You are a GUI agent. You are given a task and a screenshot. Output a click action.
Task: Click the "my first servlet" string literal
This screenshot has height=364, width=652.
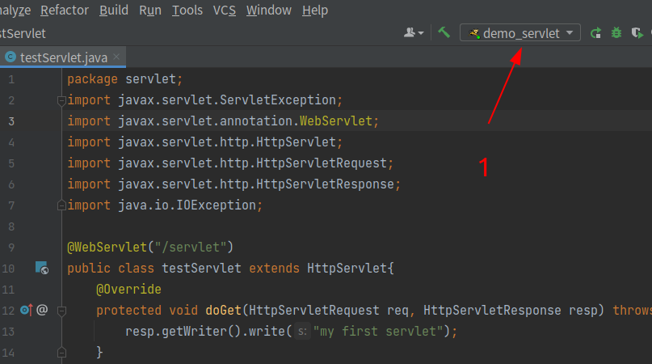coord(378,332)
